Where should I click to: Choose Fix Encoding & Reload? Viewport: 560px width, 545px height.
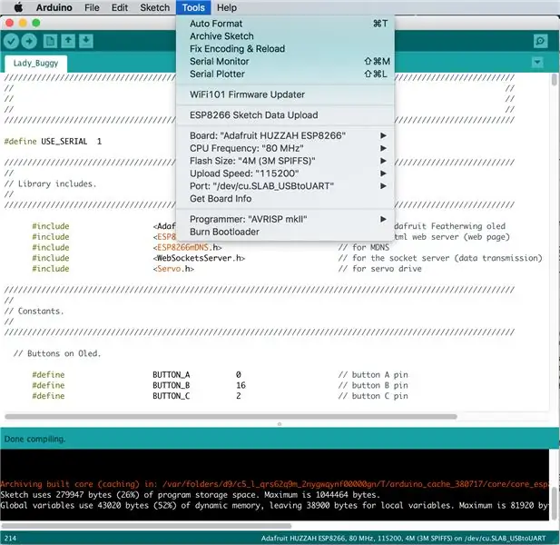tap(286, 49)
